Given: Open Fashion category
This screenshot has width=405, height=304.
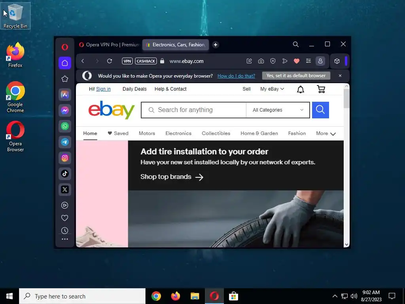Looking at the screenshot, I should pyautogui.click(x=297, y=133).
